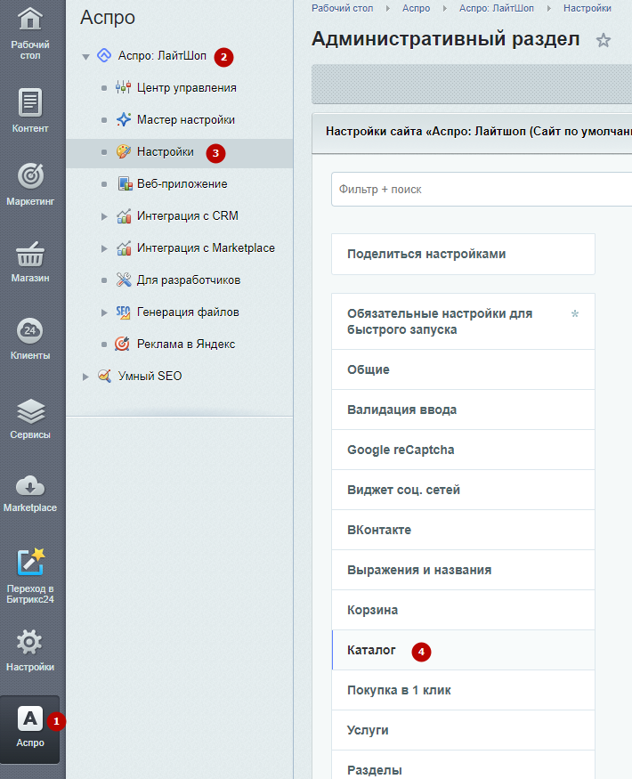Collapse the Аспро: ЛайтШоп tree node
The height and width of the screenshot is (779, 632).
[85, 57]
